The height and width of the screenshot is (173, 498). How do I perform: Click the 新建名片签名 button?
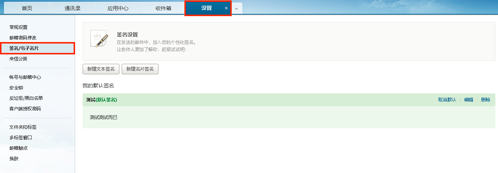(x=140, y=69)
